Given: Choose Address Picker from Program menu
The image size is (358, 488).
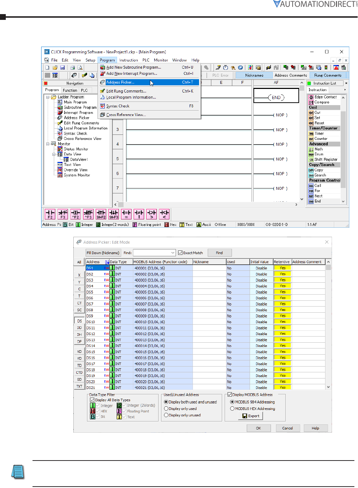Looking at the screenshot, I should [120, 82].
